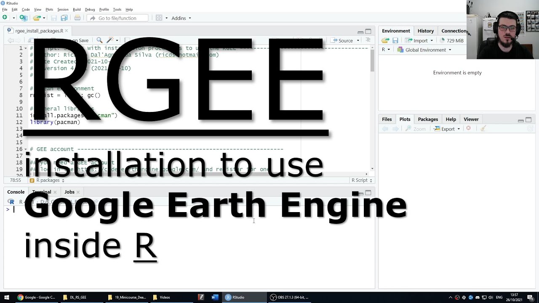Print the current file

click(x=77, y=18)
